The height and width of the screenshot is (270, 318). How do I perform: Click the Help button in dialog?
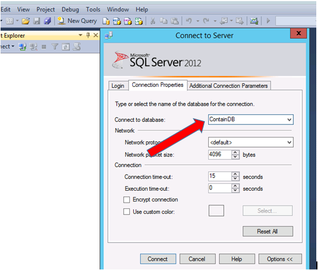(237, 259)
